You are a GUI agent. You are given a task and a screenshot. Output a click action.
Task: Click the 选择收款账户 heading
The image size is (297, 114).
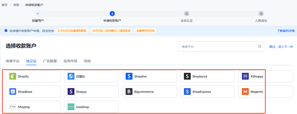click(21, 46)
